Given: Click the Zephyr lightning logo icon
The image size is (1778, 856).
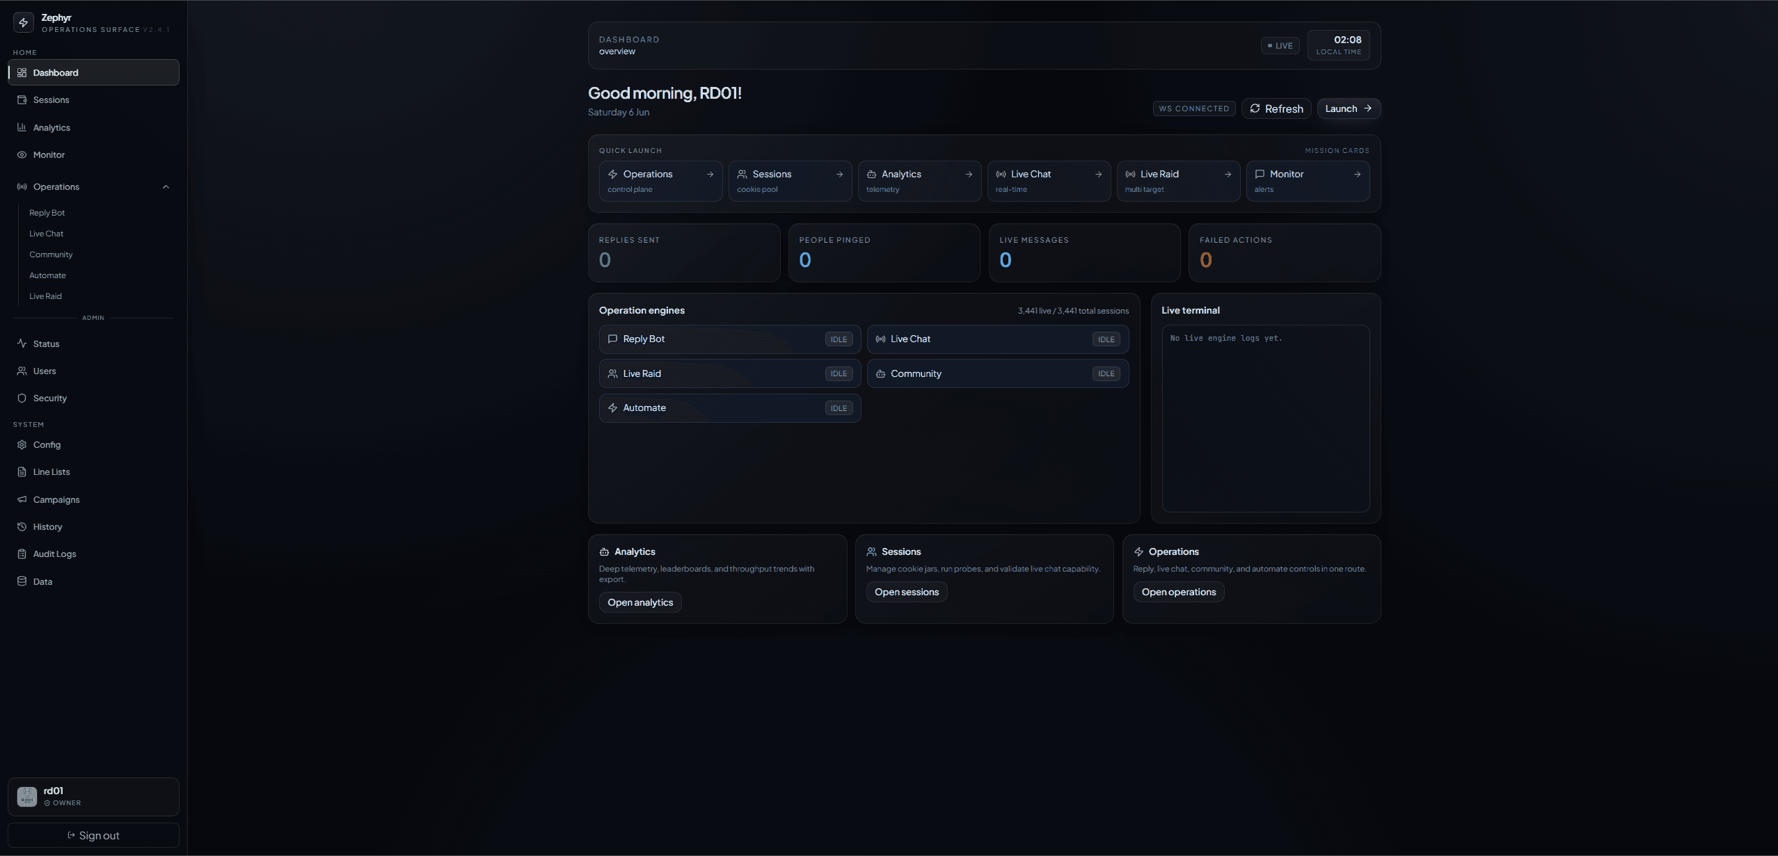Looking at the screenshot, I should click(x=24, y=22).
